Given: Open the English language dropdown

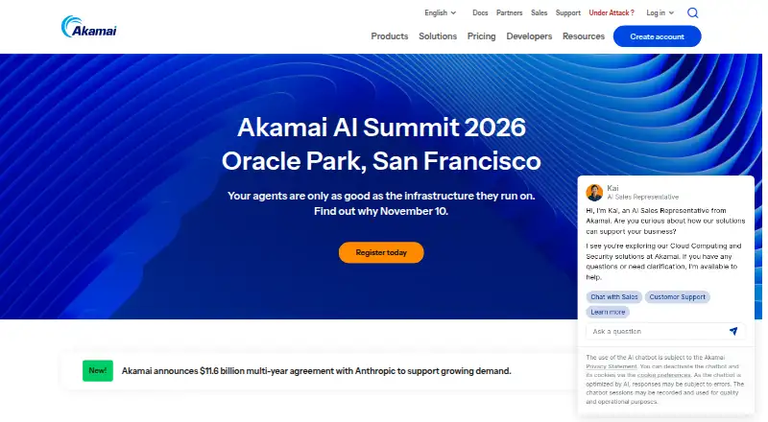Looking at the screenshot, I should (x=440, y=12).
